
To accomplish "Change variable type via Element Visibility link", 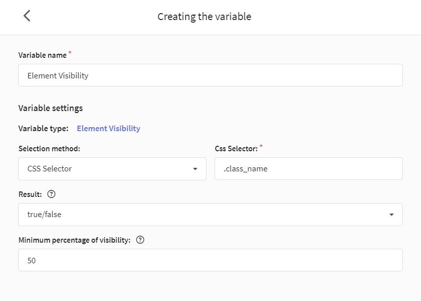I will click(x=108, y=128).
